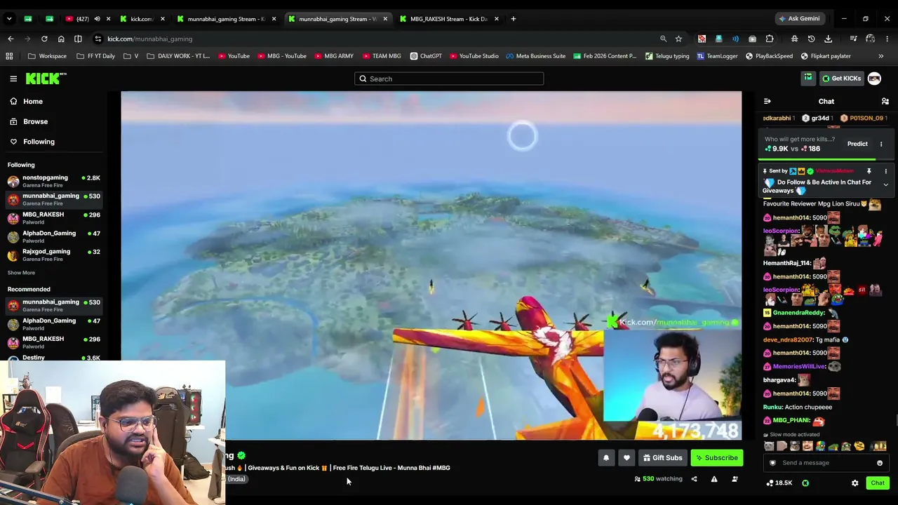The image size is (898, 505).
Task: Open AlphaDon_Gaming in the Recommended list
Action: pos(54,324)
